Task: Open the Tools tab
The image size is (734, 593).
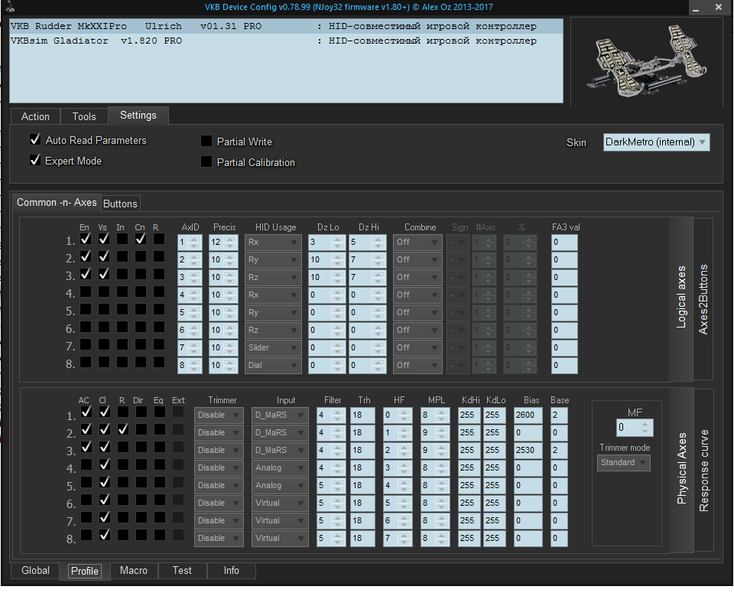Action: pyautogui.click(x=84, y=116)
